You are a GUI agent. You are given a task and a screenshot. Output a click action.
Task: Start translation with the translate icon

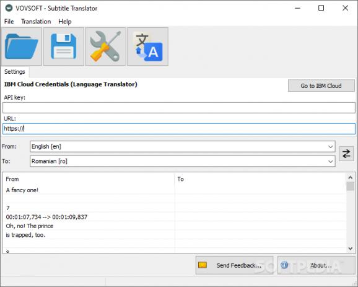click(x=147, y=46)
